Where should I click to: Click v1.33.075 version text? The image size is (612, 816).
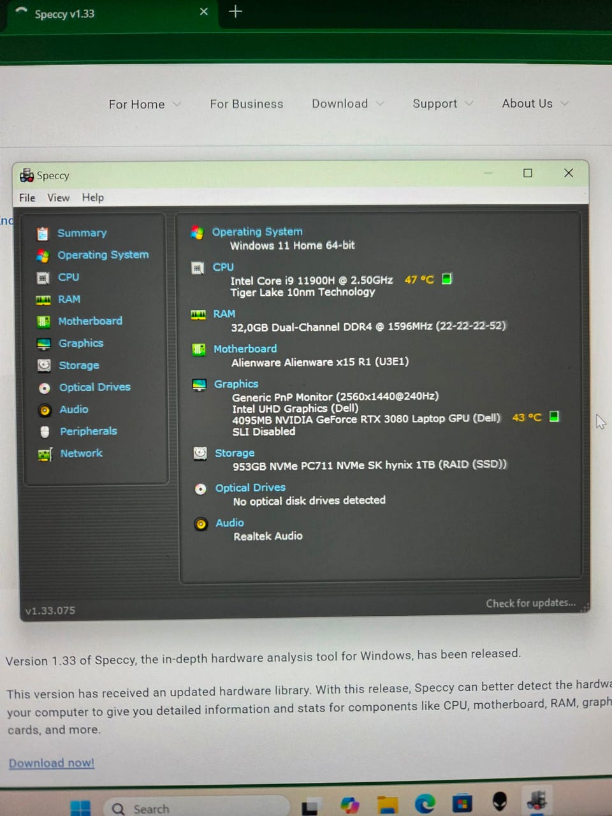[x=50, y=611]
